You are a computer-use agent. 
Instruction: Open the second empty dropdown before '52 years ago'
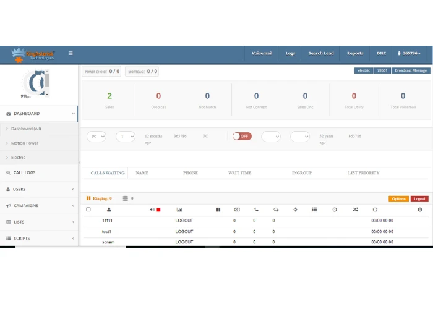click(300, 137)
